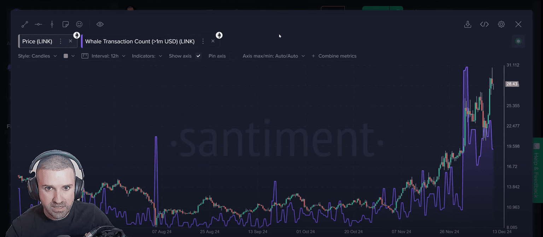
Task: Uncheck the Show axis checkbox
Action: click(x=198, y=56)
